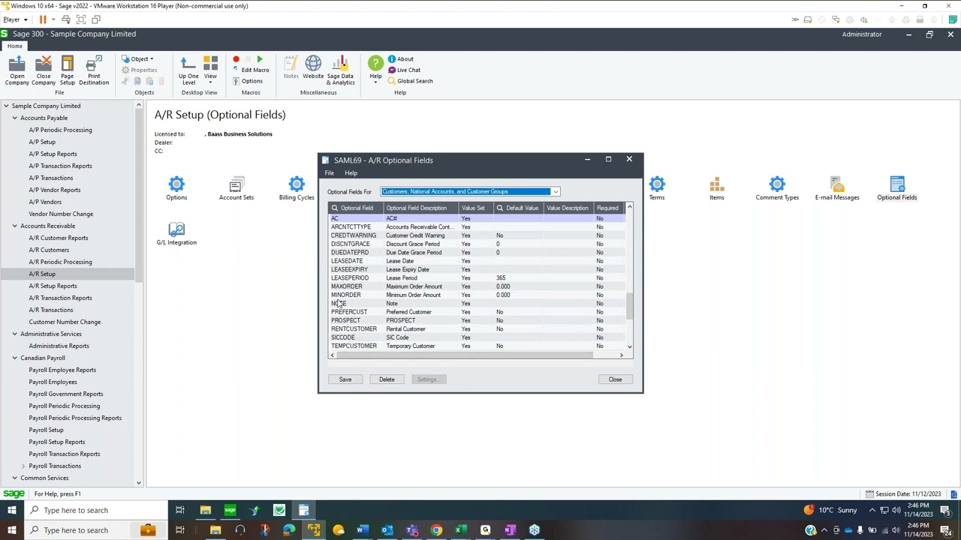
Task: Click the record macro red button
Action: coord(236,59)
